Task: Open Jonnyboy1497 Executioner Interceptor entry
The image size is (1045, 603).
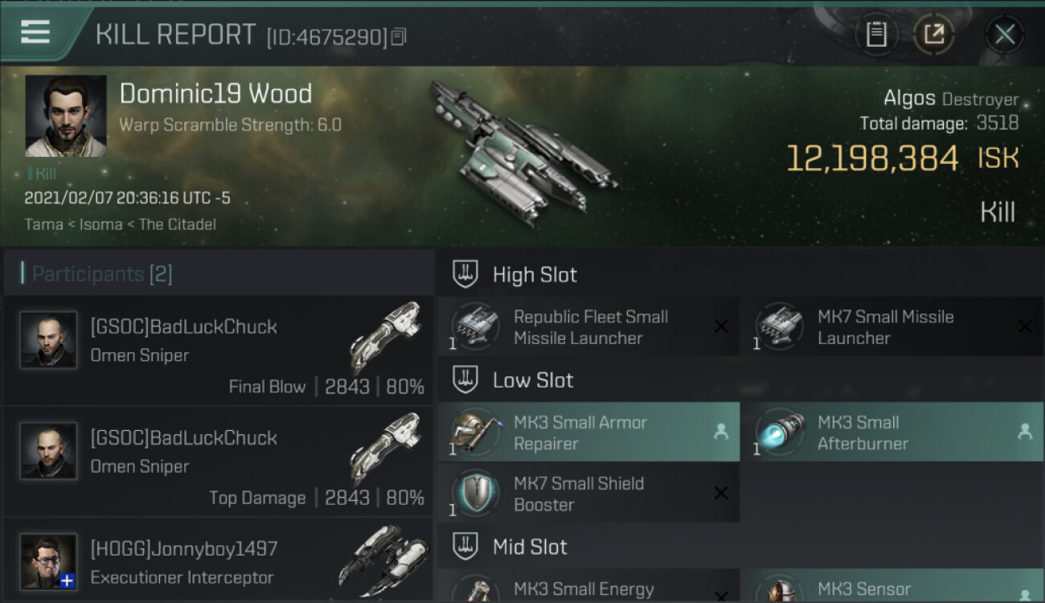Action: coord(219,561)
